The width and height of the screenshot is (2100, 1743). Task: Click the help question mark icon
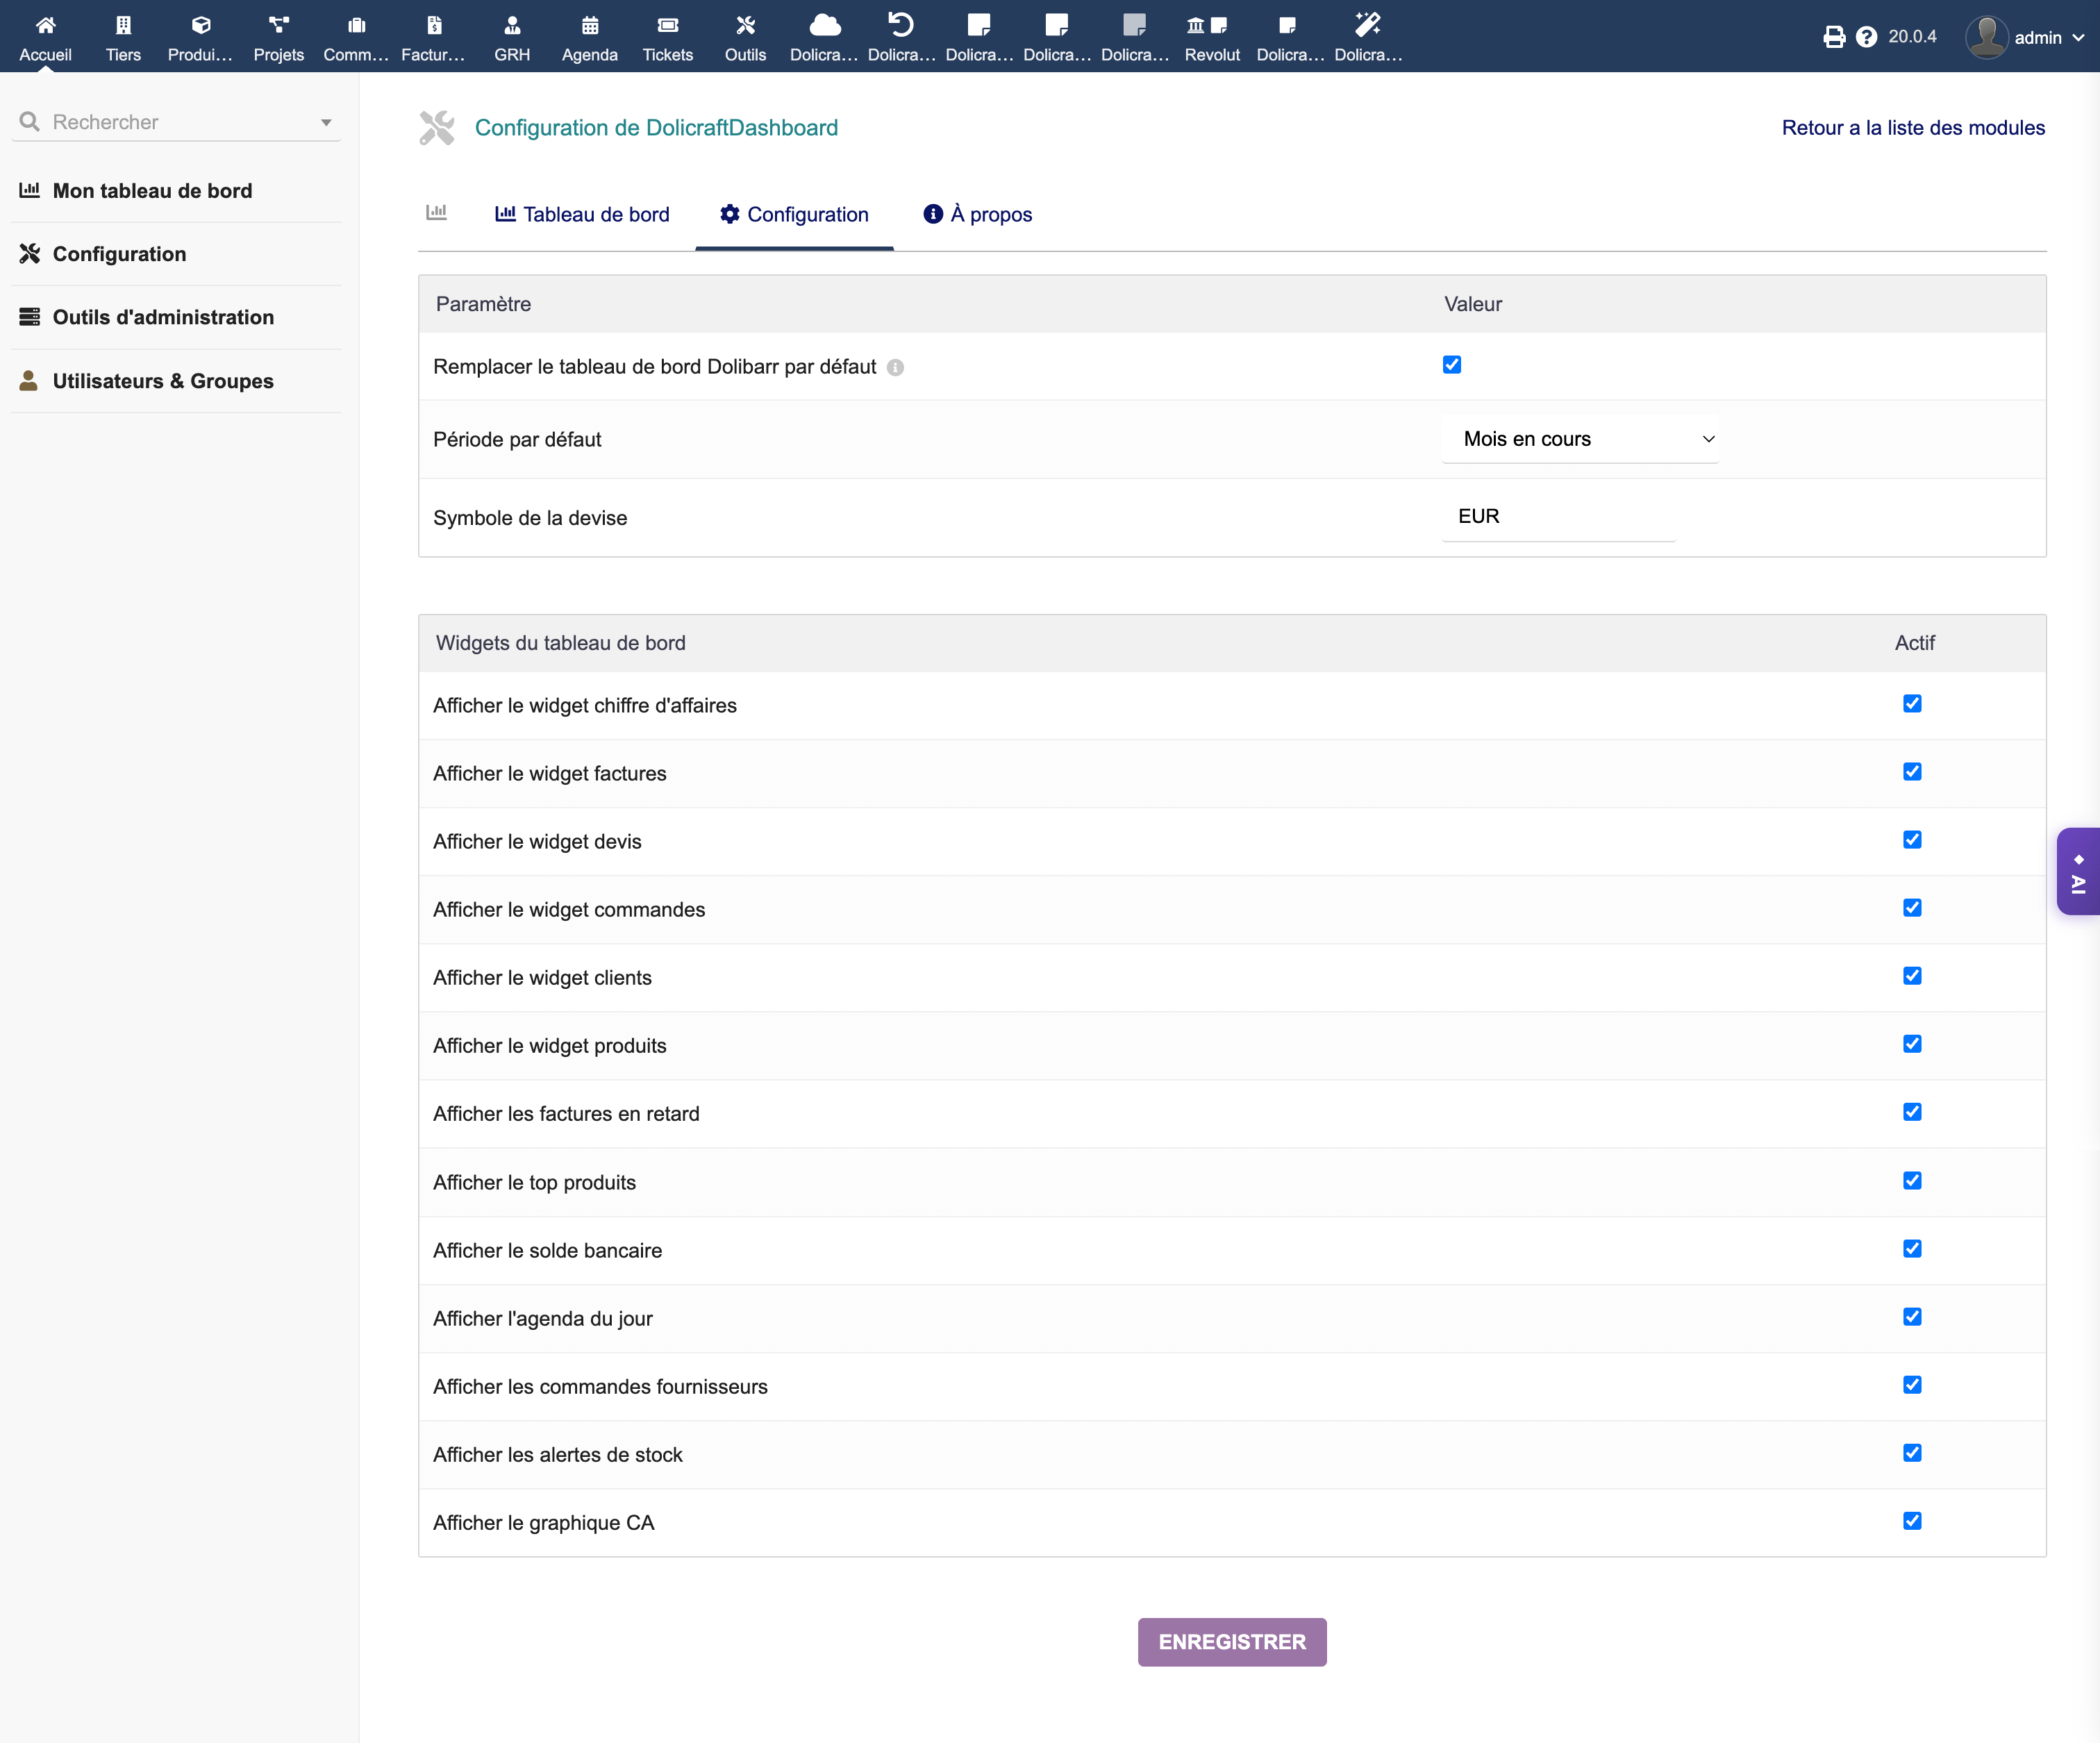(1866, 37)
